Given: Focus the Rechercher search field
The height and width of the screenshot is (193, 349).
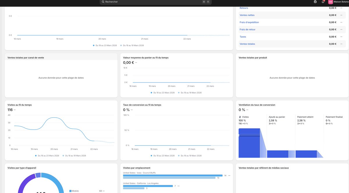Looking at the screenshot, I should click(x=156, y=2).
